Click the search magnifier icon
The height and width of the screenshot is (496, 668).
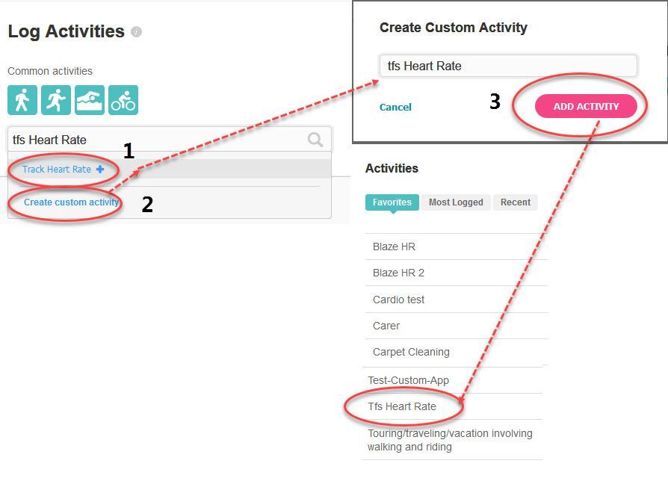[x=315, y=139]
